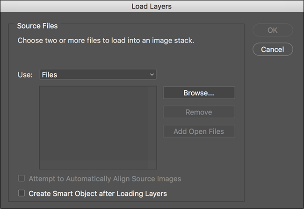Click inside the empty source files list
This screenshot has width=304, height=209.
[x=94, y=123]
